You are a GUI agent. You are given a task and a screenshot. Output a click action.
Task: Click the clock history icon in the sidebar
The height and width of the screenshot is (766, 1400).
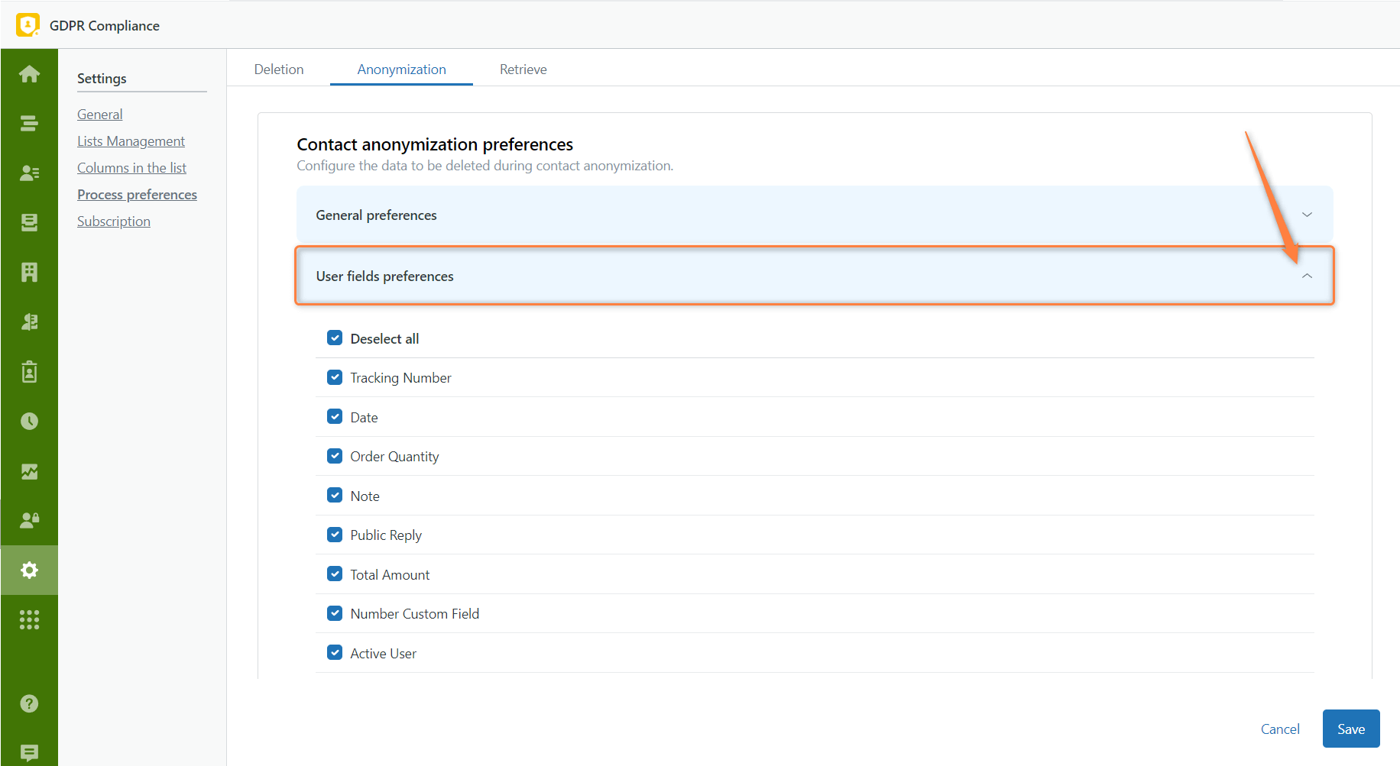pyautogui.click(x=29, y=421)
